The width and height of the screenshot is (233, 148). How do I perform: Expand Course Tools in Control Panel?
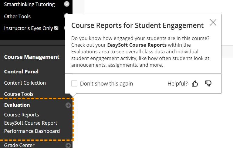[x=19, y=94]
